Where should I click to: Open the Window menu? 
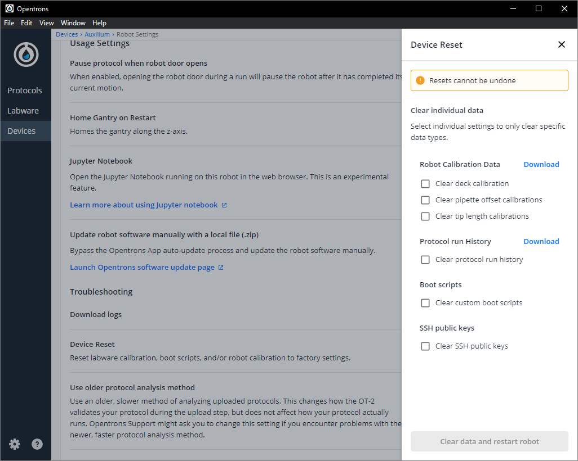[x=73, y=23]
